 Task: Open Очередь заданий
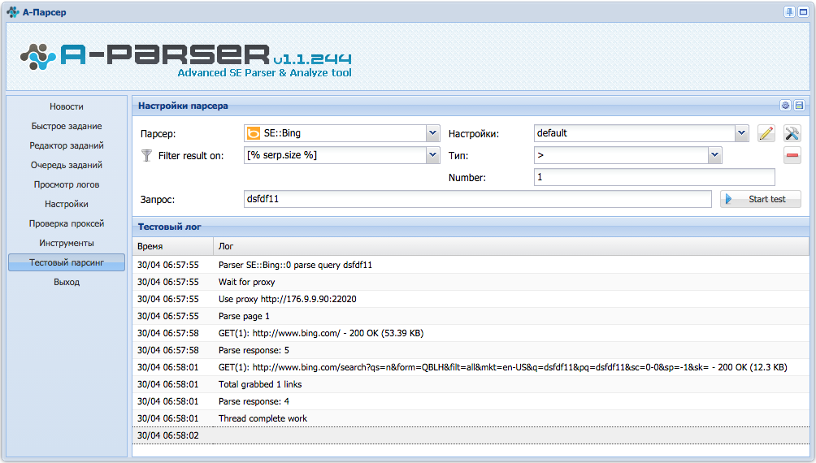click(x=67, y=165)
